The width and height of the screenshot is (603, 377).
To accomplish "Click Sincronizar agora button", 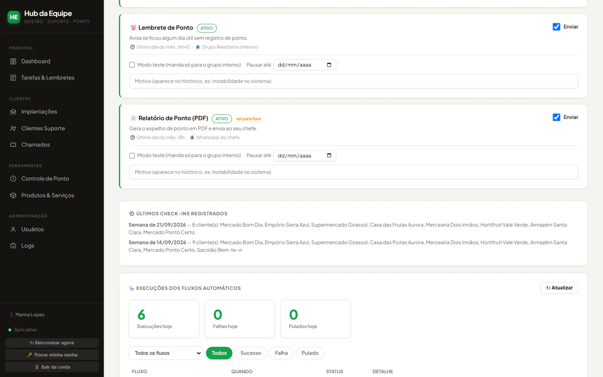I will [52, 343].
